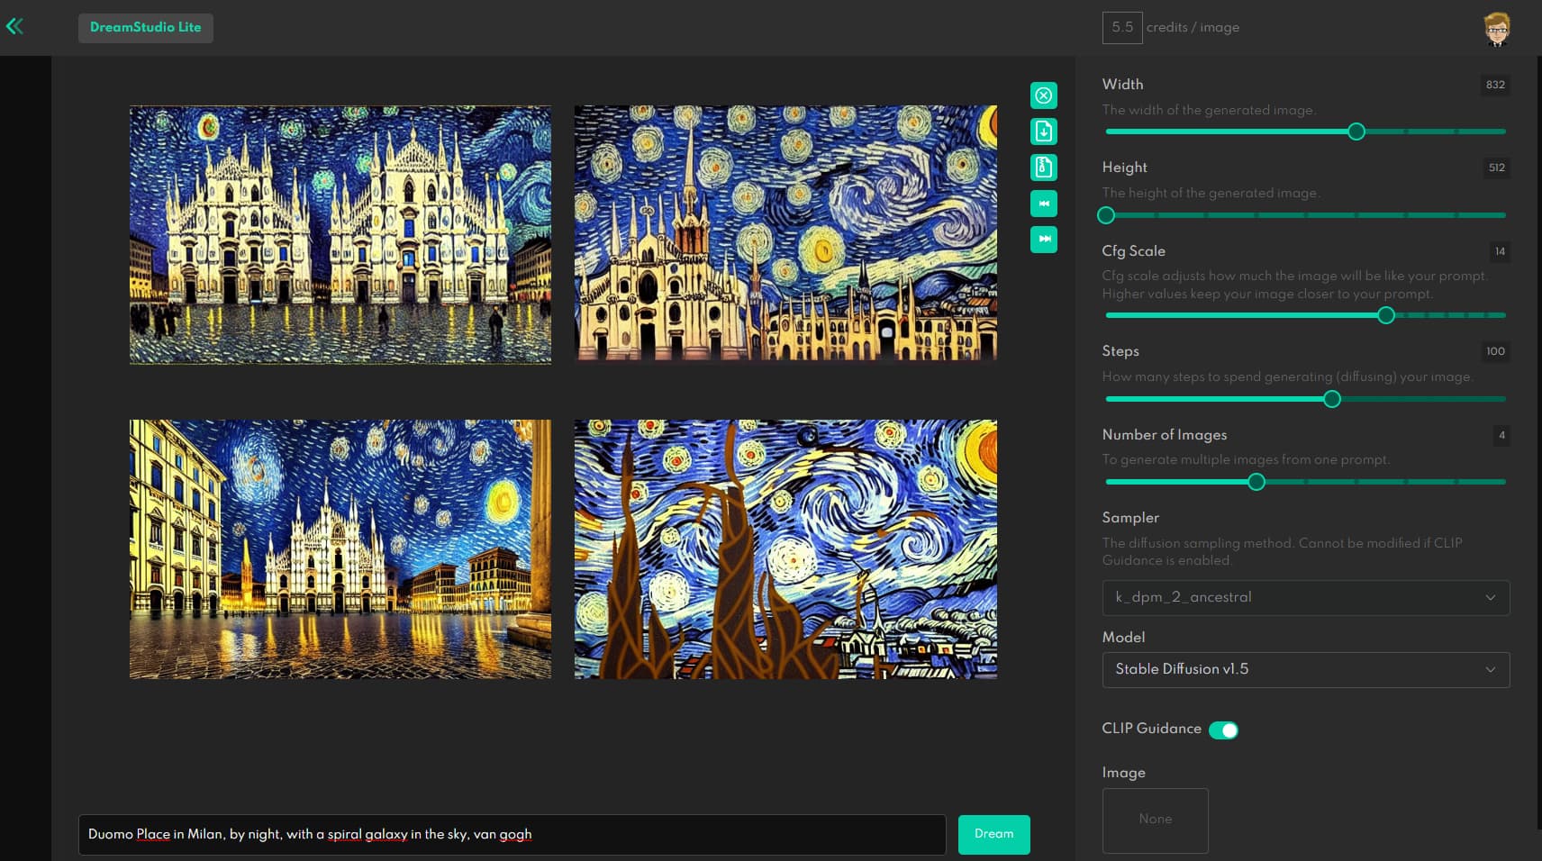This screenshot has width=1542, height=861.
Task: Open the Model Stable Diffusion v1.5 dropdown
Action: tap(1305, 669)
